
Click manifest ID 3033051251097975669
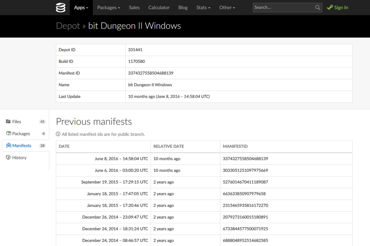245,170
